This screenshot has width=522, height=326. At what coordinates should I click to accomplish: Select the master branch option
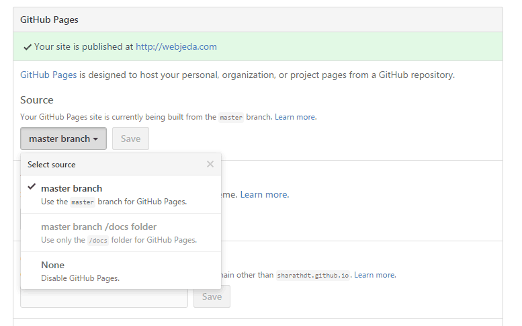click(x=121, y=194)
